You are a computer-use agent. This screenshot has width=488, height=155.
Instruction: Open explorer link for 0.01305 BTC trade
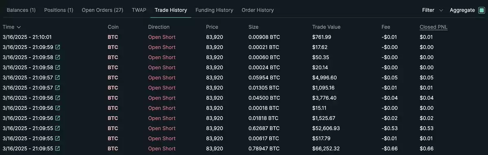(x=58, y=88)
